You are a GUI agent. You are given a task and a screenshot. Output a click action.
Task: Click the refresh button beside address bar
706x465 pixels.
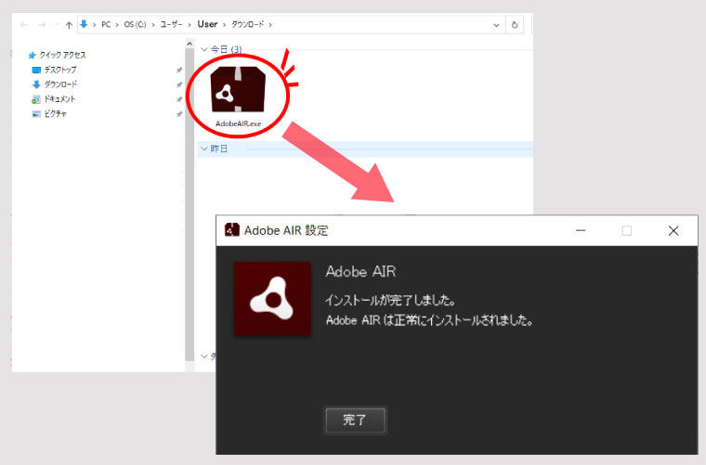[x=515, y=25]
